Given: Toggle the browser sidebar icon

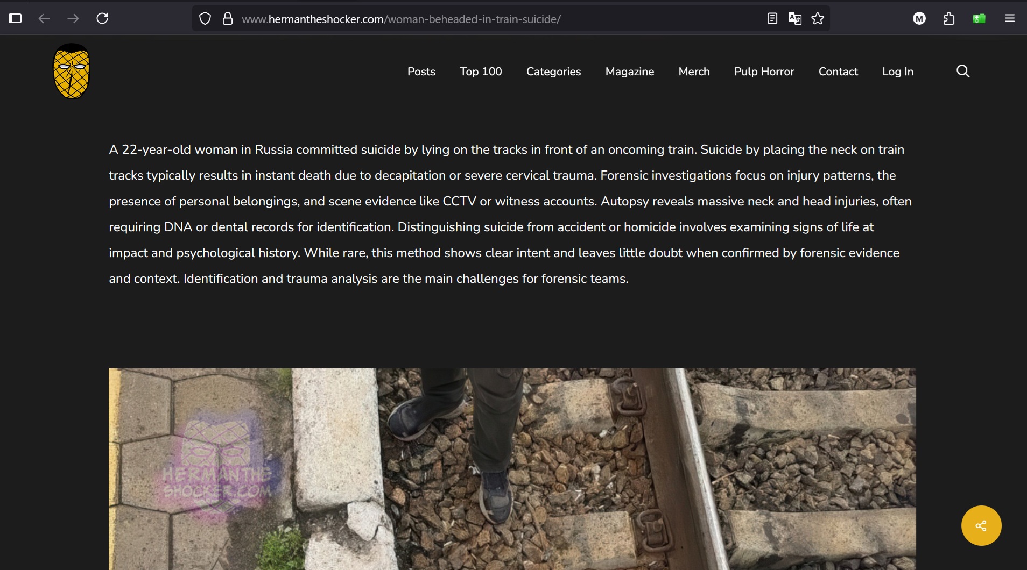Looking at the screenshot, I should pyautogui.click(x=15, y=19).
